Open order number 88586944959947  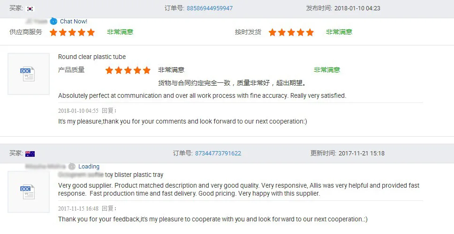(x=210, y=8)
